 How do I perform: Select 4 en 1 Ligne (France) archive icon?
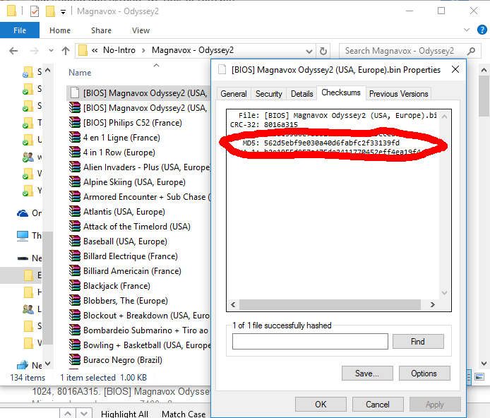pos(75,138)
